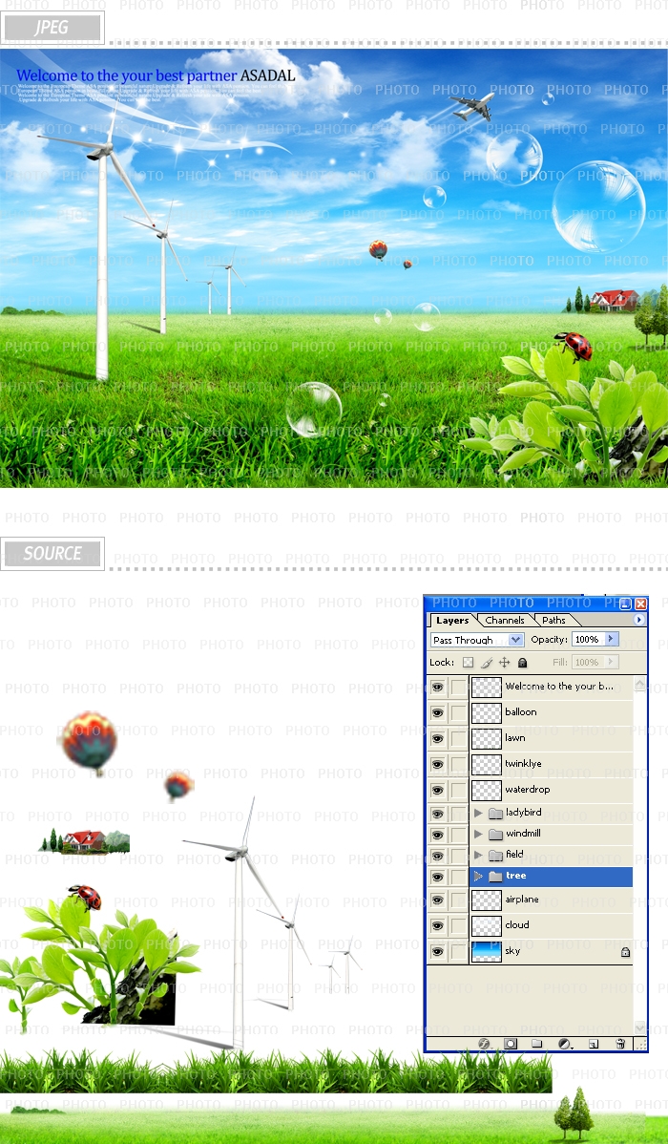Hide the twinklye layer

[x=438, y=764]
